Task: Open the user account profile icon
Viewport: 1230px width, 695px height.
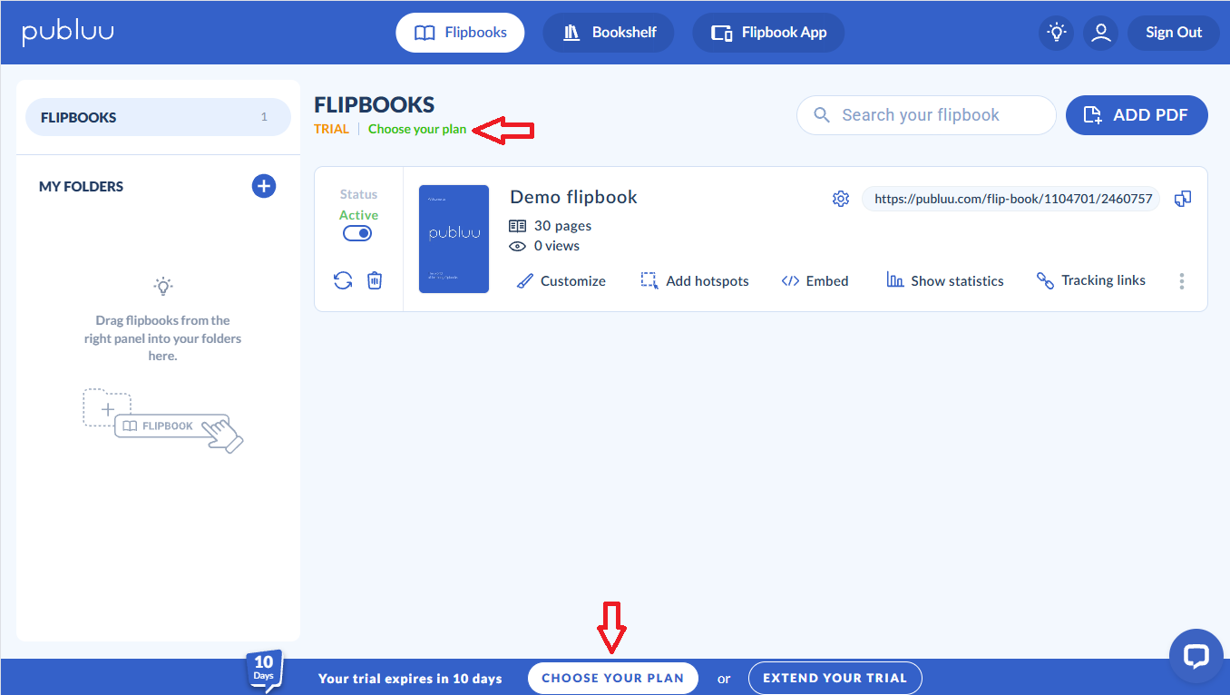Action: 1100,33
